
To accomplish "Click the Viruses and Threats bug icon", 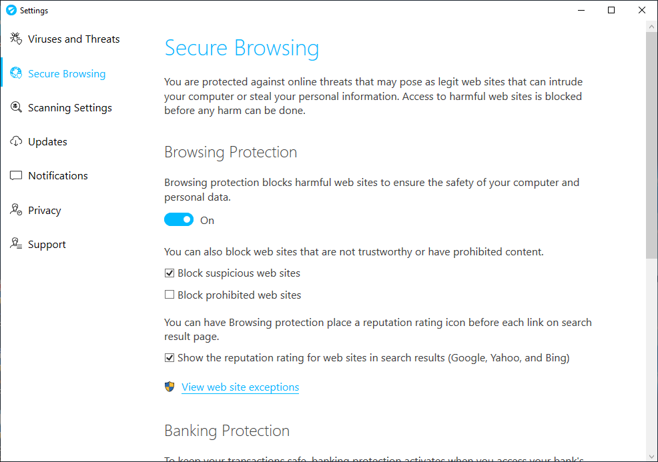I will coord(16,39).
